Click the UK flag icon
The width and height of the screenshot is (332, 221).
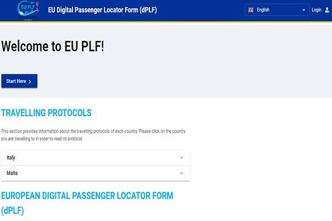click(251, 10)
